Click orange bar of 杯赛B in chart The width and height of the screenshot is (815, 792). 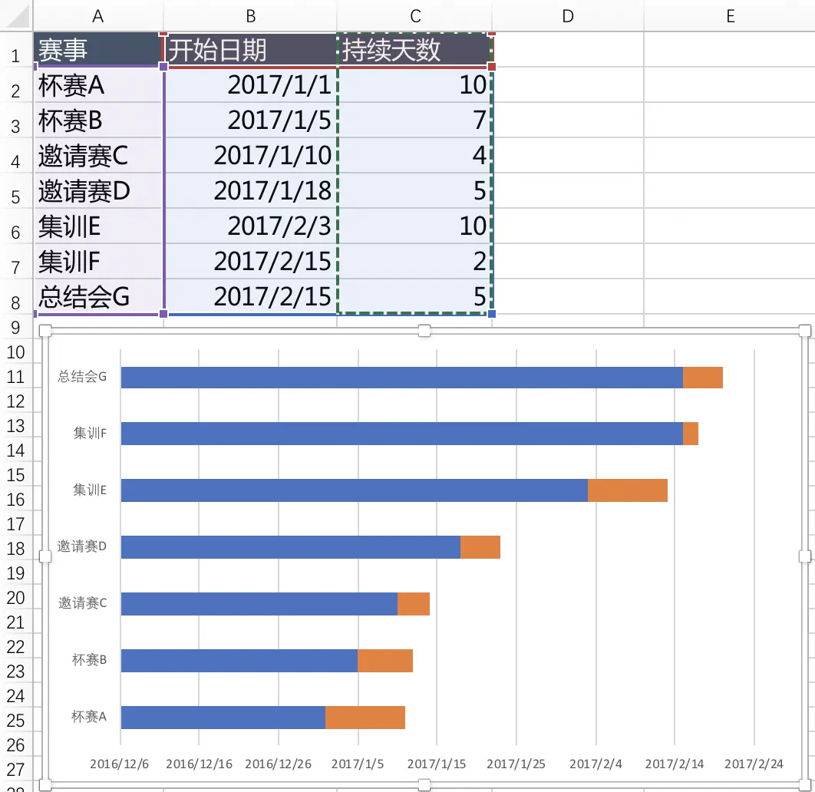tap(385, 661)
